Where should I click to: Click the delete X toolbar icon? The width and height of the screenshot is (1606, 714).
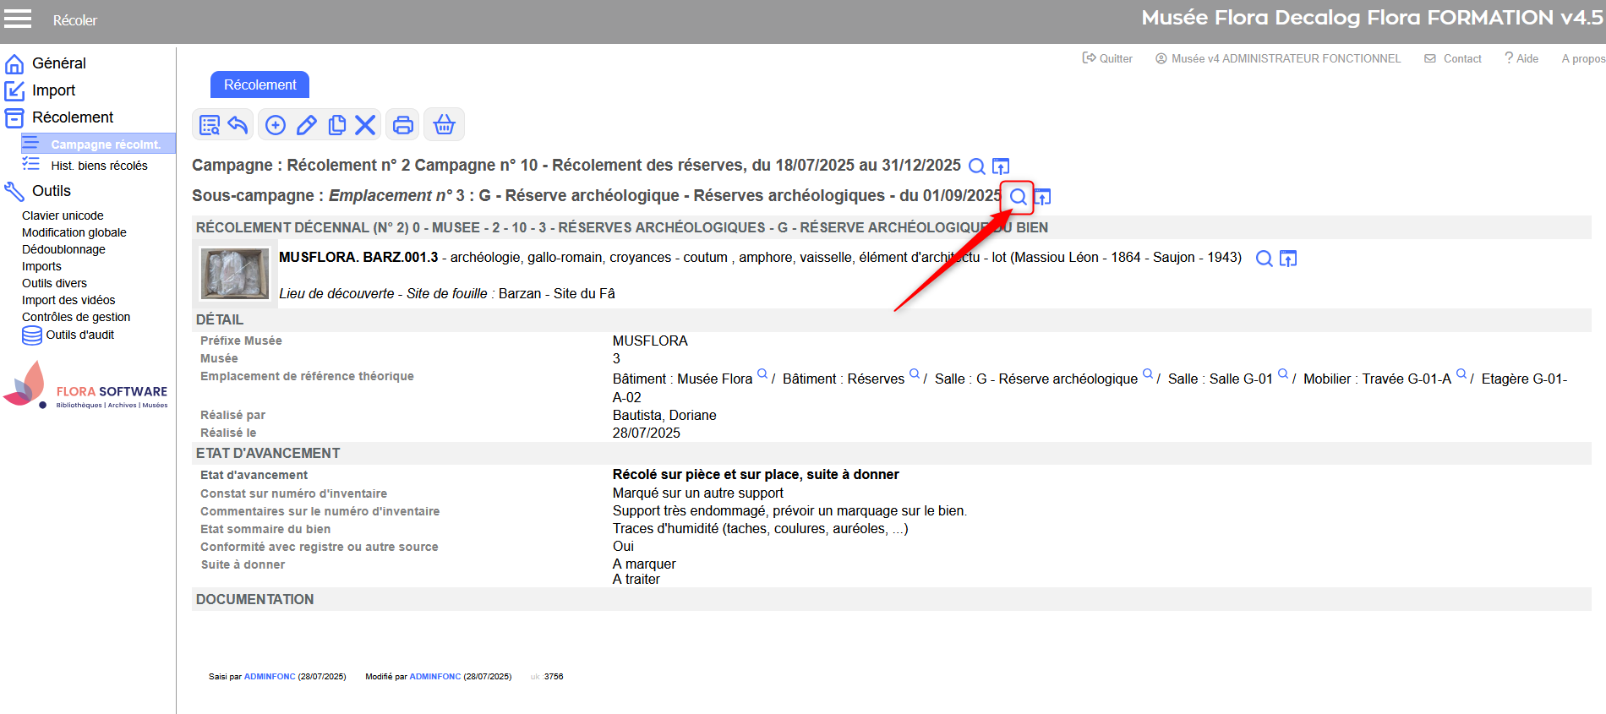365,125
